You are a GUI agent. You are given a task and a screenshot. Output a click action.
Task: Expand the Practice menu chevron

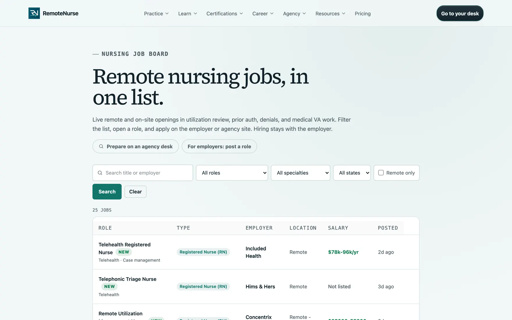coord(167,14)
